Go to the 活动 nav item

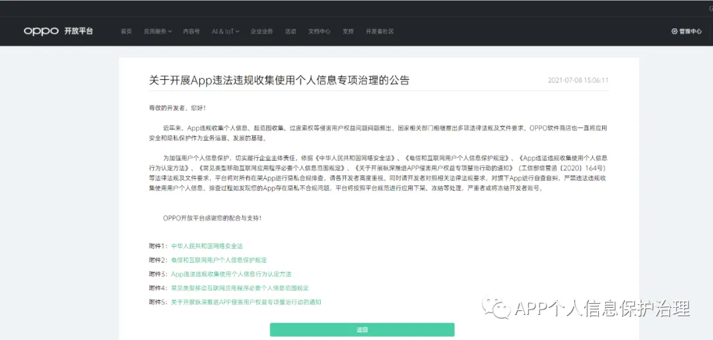(290, 32)
